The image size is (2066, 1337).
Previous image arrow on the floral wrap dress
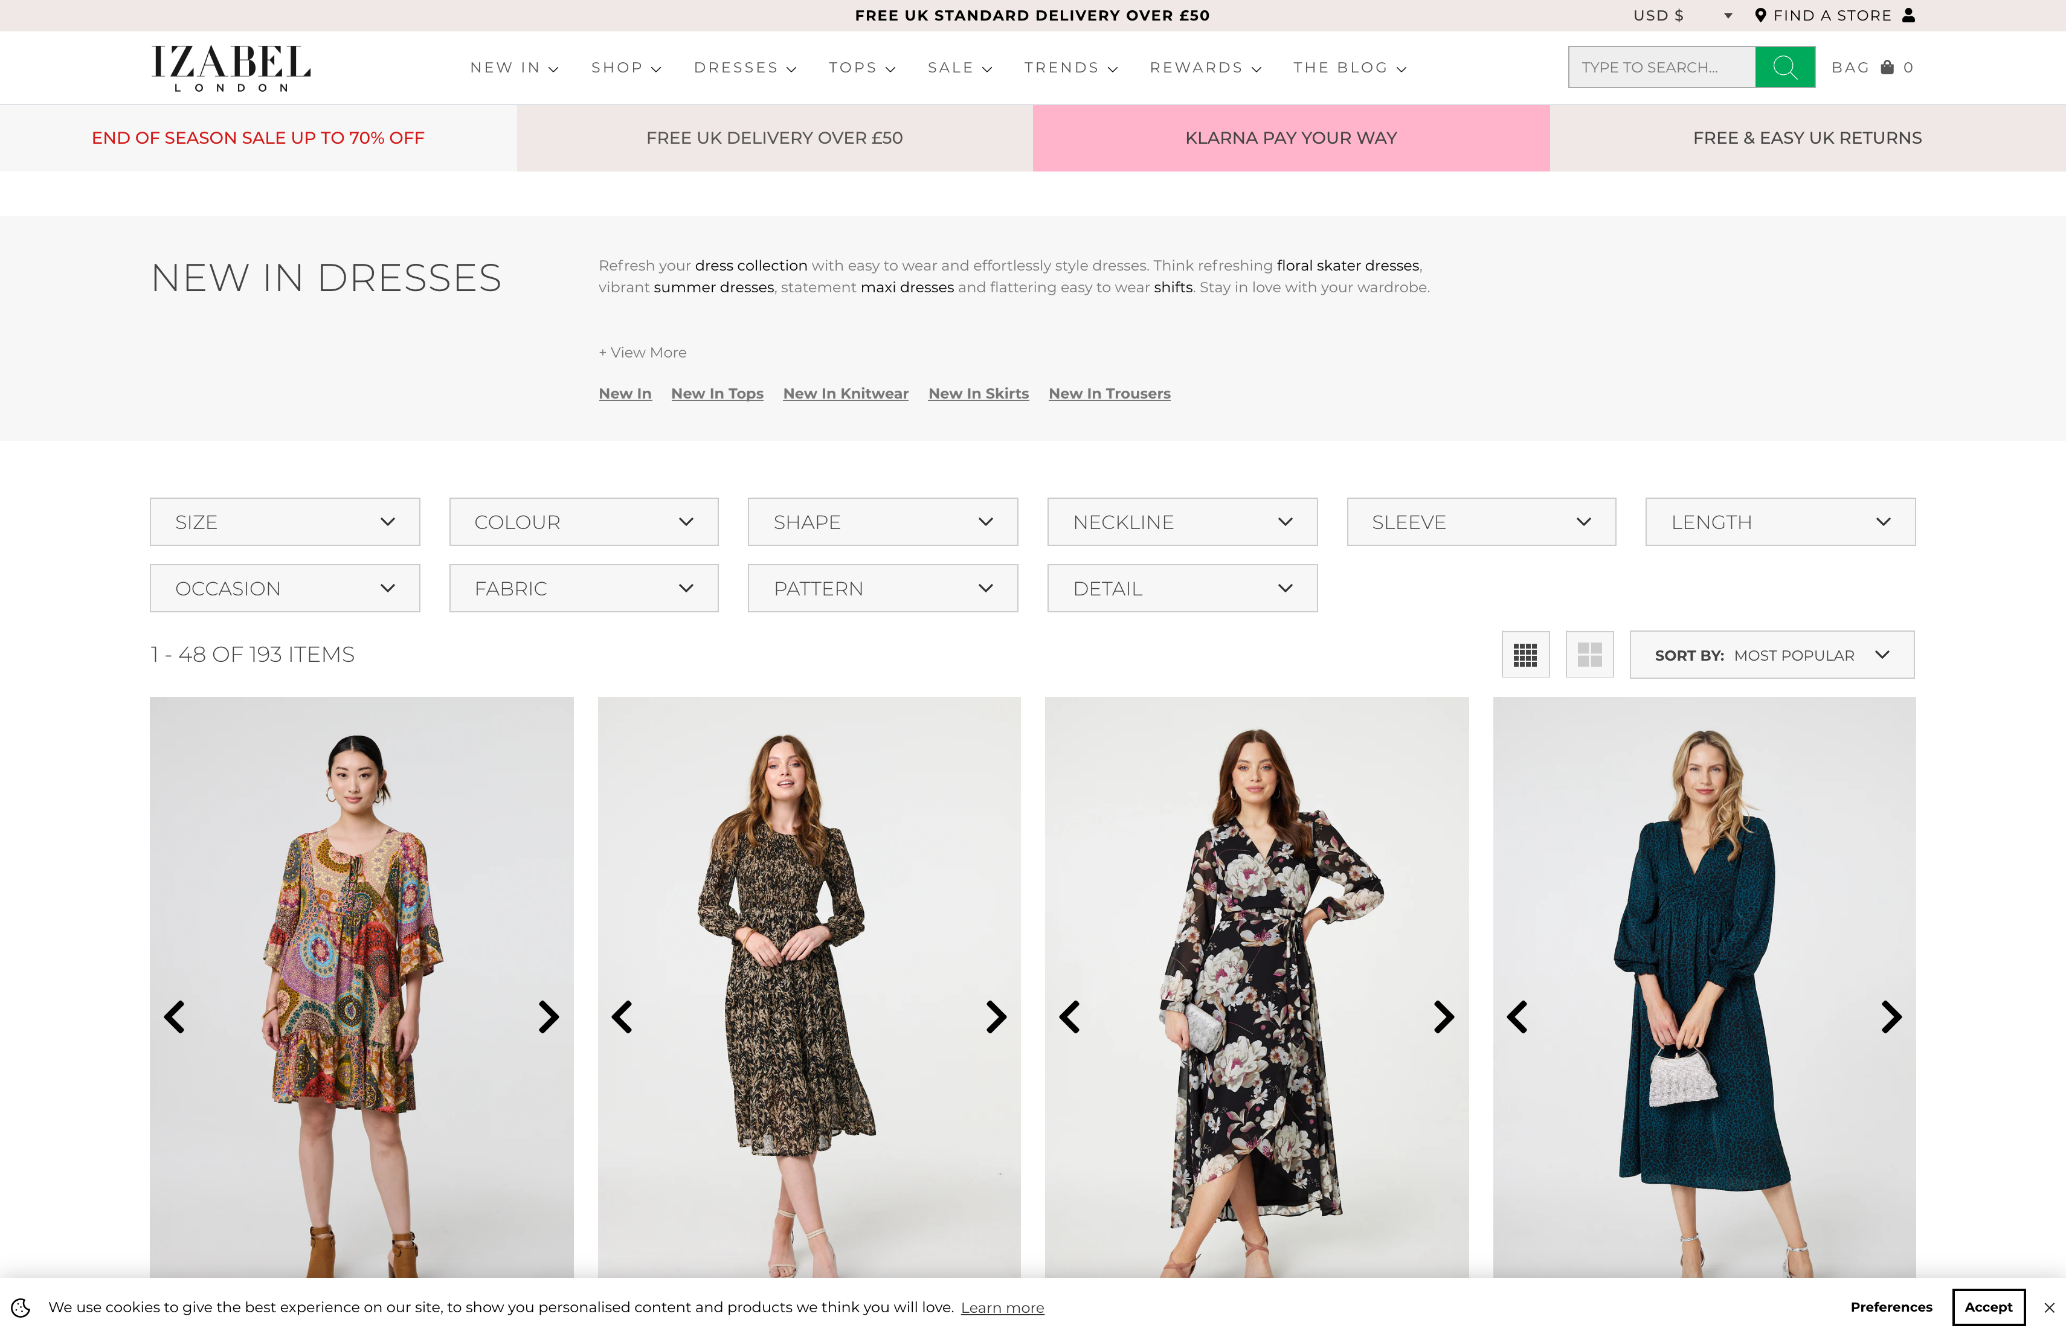(x=1069, y=1017)
